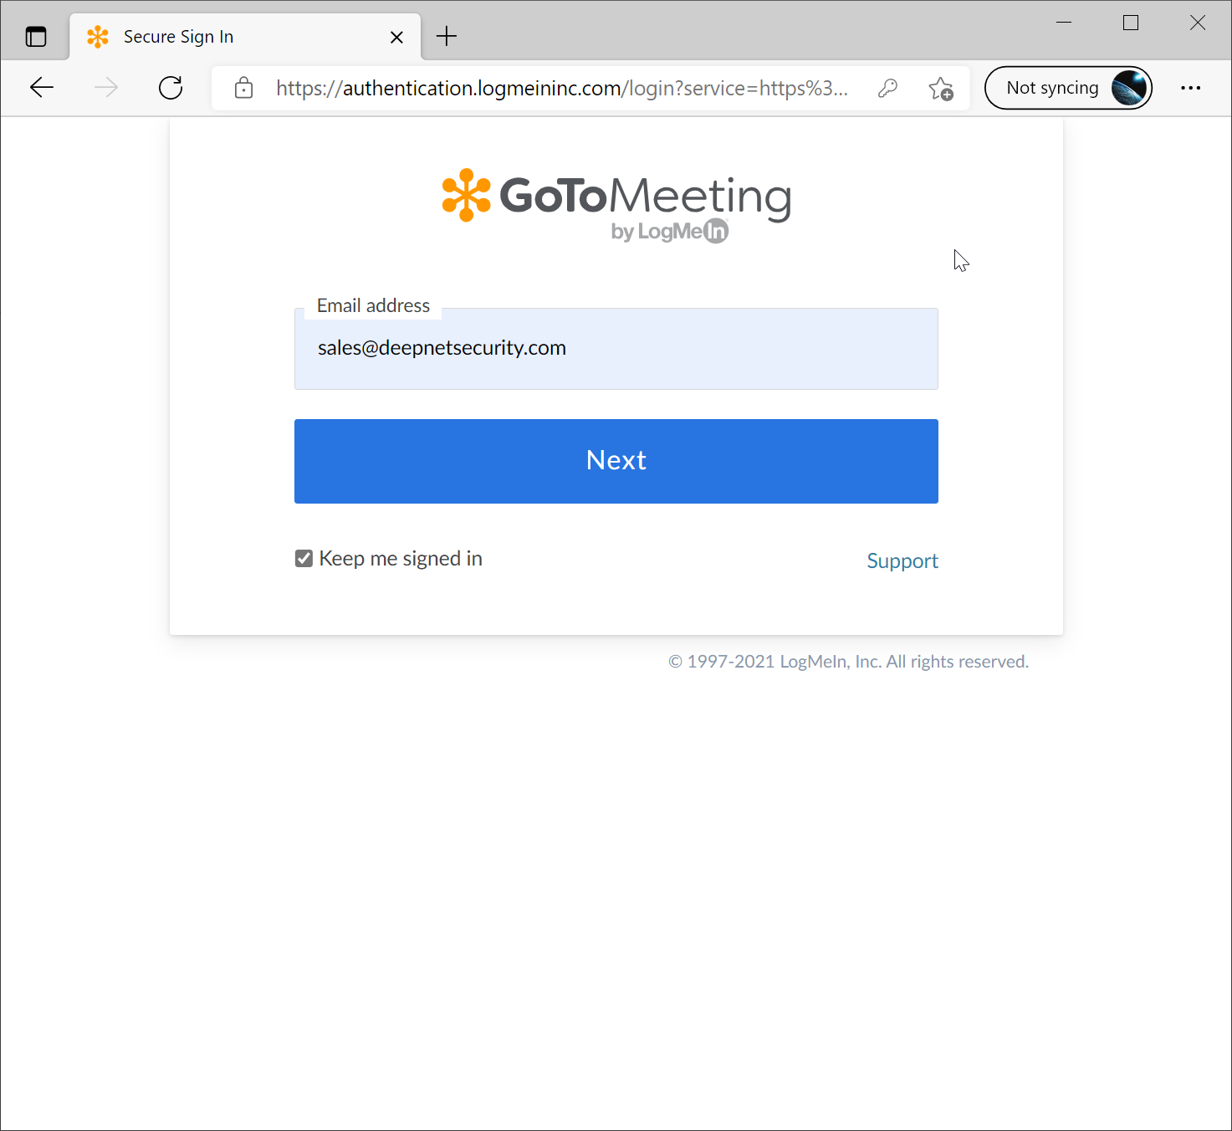Click the Not syncing profile button
The height and width of the screenshot is (1131, 1232).
(1052, 88)
